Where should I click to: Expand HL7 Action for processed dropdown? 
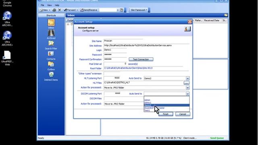(x=187, y=88)
